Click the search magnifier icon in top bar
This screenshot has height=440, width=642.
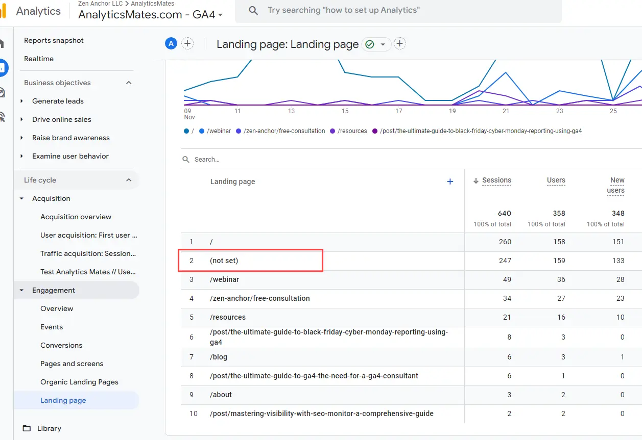click(253, 10)
